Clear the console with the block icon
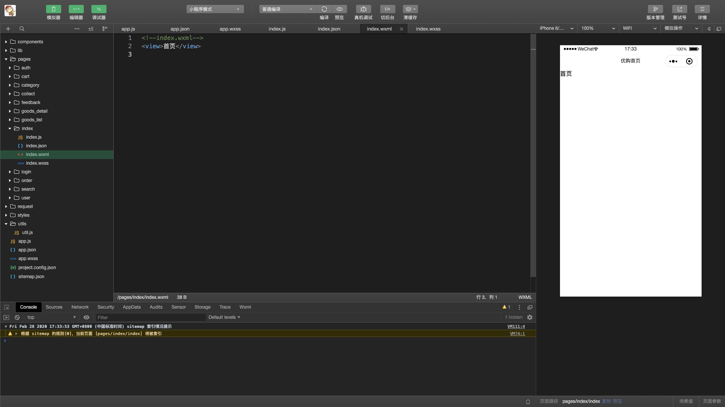Viewport: 725px width, 407px height. (x=17, y=317)
